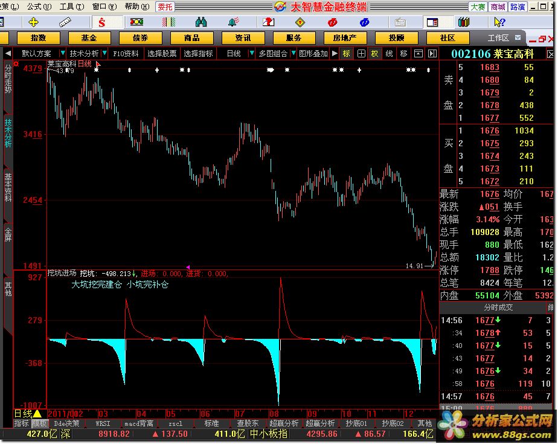Click the 商品 category button

click(192, 37)
